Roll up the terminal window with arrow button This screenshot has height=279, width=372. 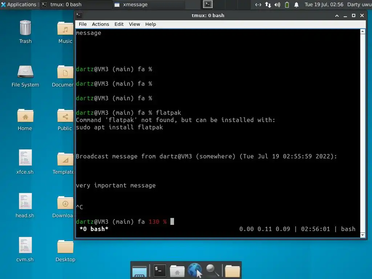click(x=337, y=16)
